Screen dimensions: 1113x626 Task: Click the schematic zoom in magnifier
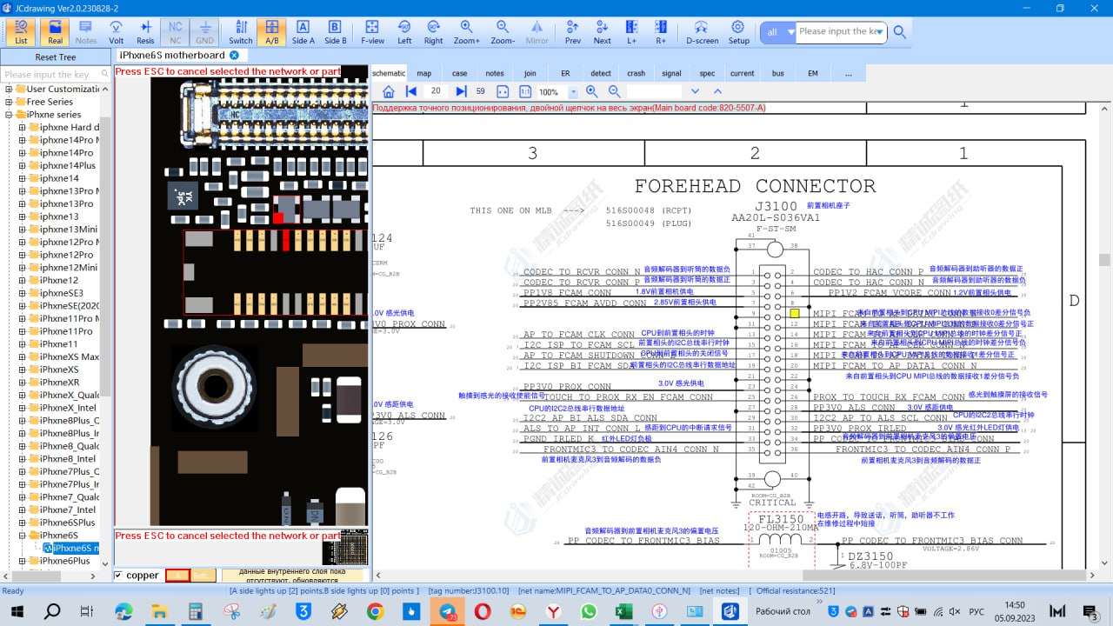click(x=592, y=91)
